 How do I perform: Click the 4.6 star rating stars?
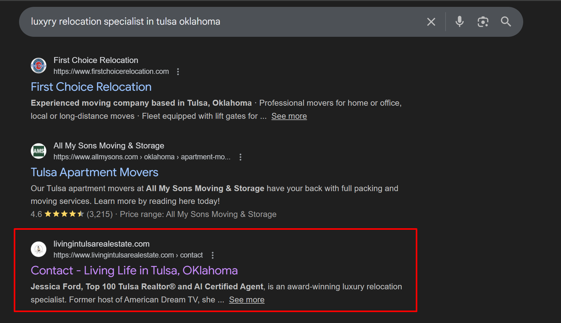pyautogui.click(x=64, y=214)
